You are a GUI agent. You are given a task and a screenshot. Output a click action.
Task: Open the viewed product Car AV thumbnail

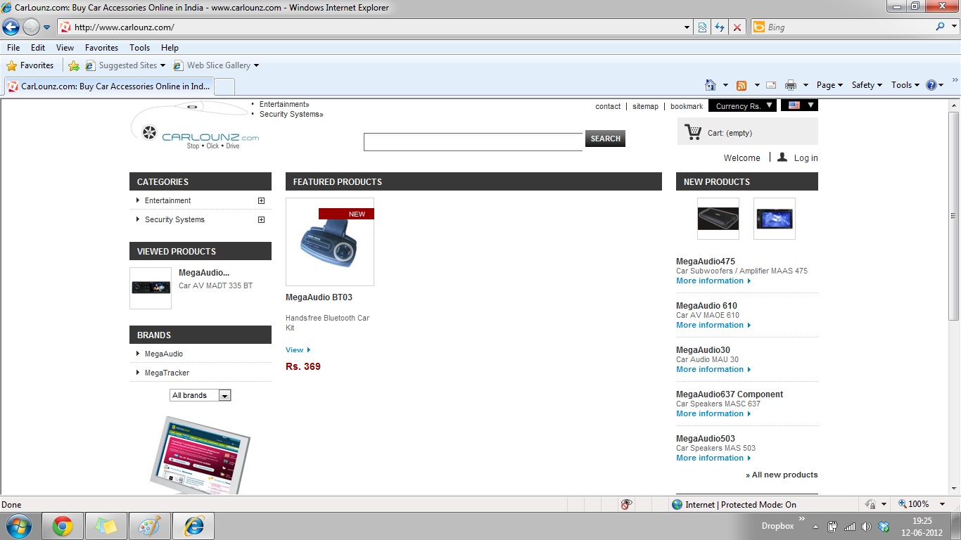(151, 288)
